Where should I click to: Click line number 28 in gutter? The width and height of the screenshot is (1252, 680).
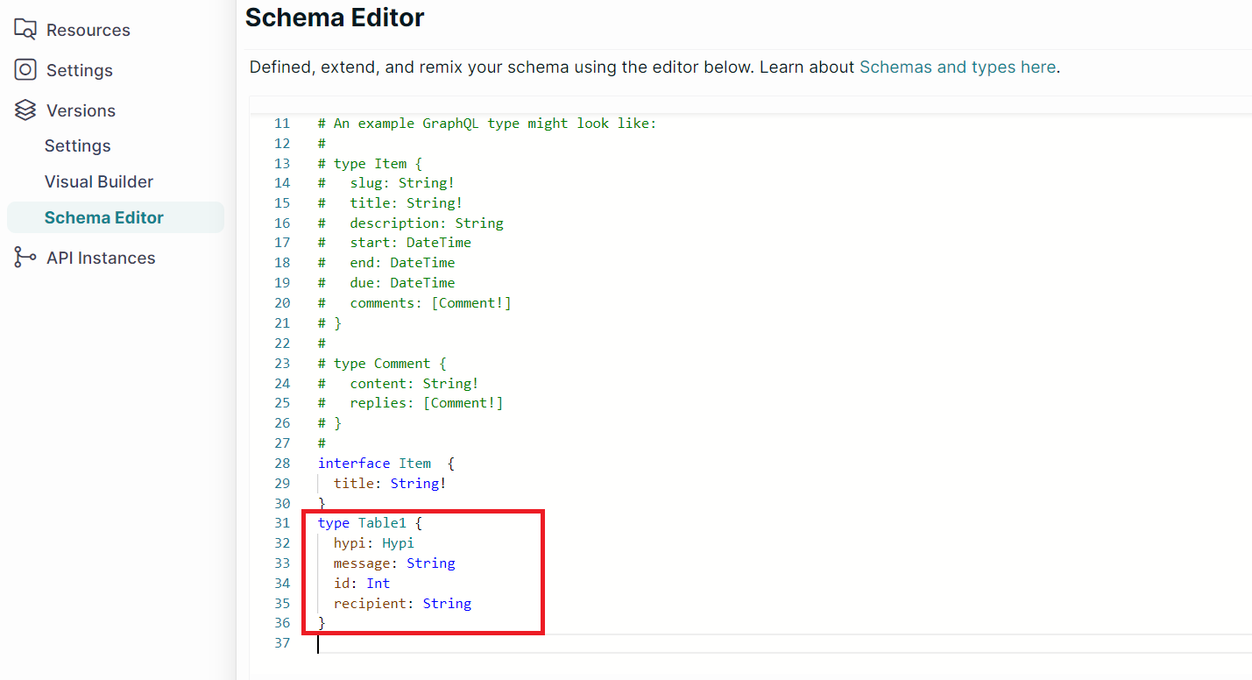point(282,463)
